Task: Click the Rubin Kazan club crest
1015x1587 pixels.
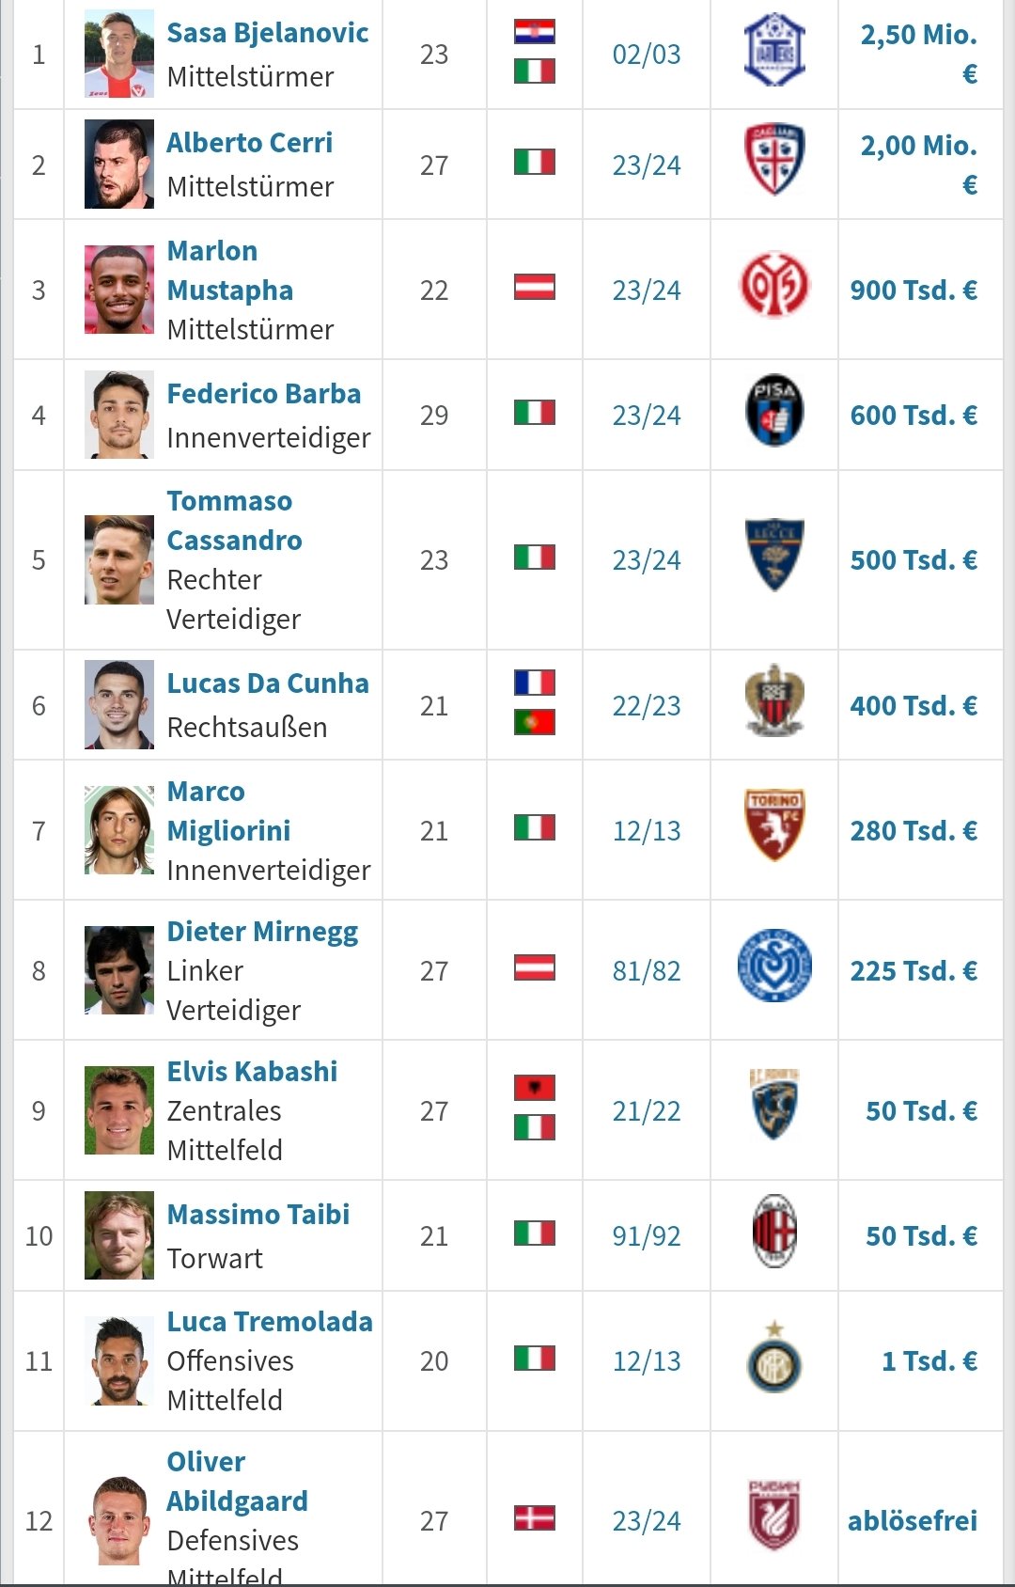Action: [x=774, y=1516]
